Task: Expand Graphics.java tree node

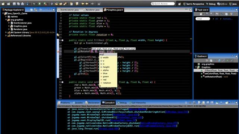Action: click(x=9, y=26)
